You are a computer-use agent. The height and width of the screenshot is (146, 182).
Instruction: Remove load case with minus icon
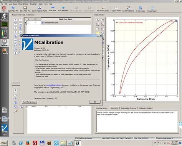point(20,20)
